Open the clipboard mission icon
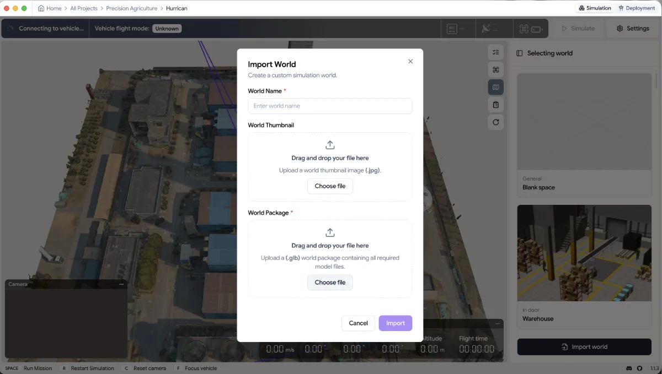The width and height of the screenshot is (662, 374). coord(495,105)
